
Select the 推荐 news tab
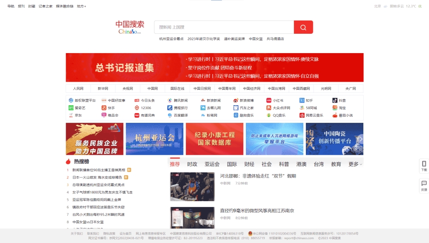(x=175, y=164)
